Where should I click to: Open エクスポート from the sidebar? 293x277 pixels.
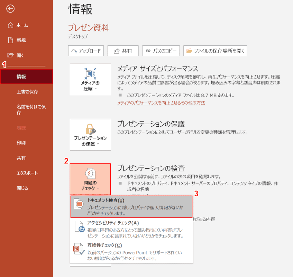pyautogui.click(x=26, y=173)
